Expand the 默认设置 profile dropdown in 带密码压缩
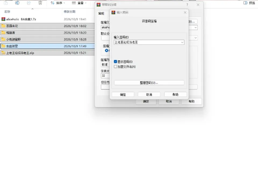Image resolution: width=258 pixels, height=189 pixels. pos(195,38)
